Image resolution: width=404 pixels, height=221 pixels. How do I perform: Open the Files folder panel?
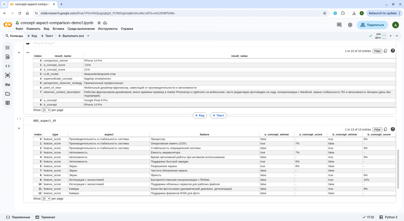point(8,94)
